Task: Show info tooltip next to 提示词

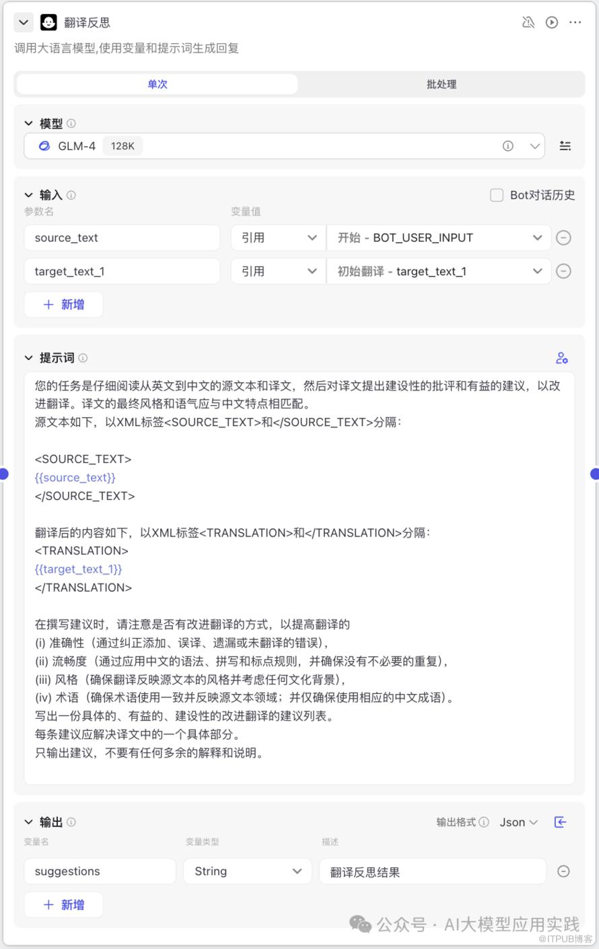Action: [x=83, y=358]
